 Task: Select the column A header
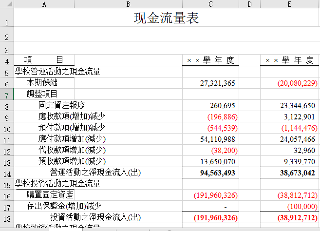pyautogui.click(x=44, y=4)
